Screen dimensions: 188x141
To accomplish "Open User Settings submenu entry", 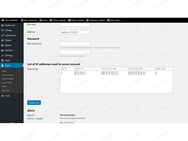I will pos(8,75).
